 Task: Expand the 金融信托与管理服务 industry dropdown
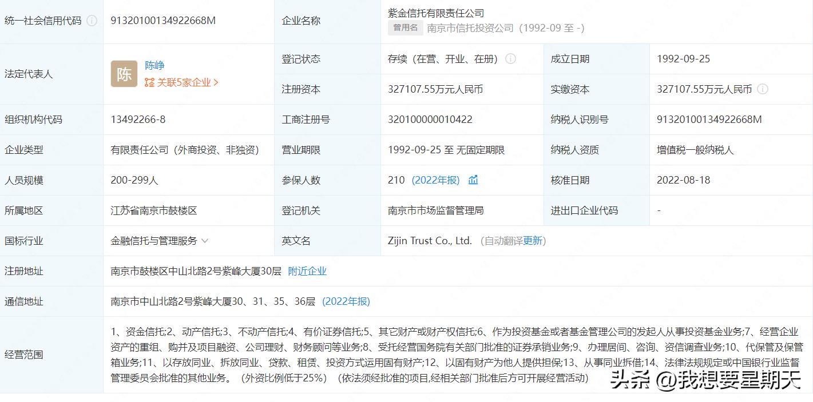(x=205, y=241)
